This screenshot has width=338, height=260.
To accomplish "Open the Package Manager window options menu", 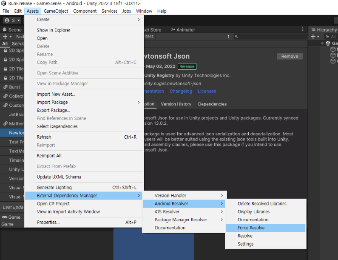I will click(x=303, y=29).
